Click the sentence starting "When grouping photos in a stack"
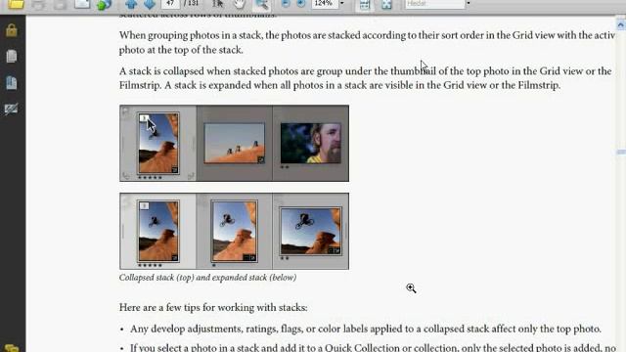Screen dimensions: 626x352 tap(367, 42)
